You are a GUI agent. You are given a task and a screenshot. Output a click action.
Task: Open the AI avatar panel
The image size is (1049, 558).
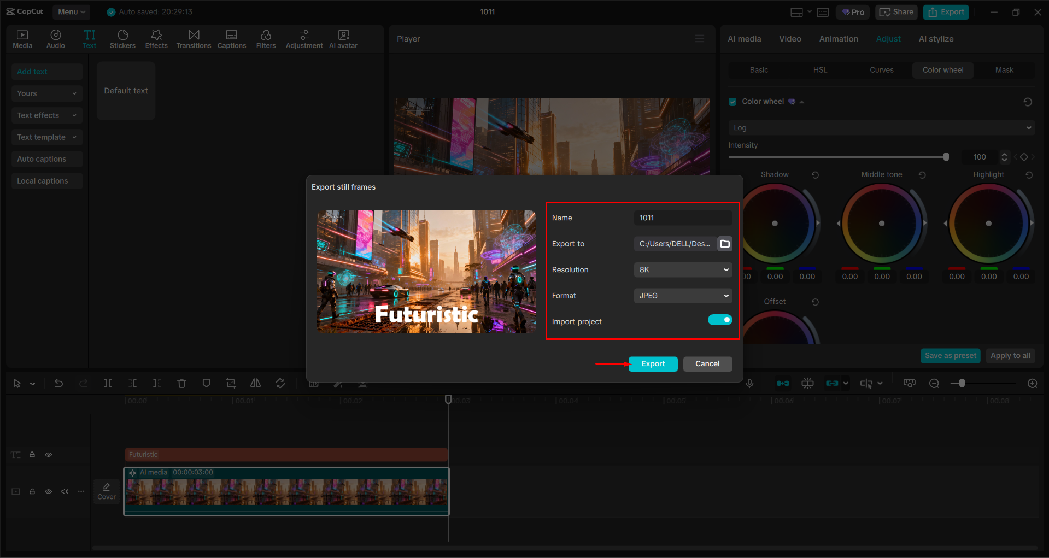tap(343, 38)
